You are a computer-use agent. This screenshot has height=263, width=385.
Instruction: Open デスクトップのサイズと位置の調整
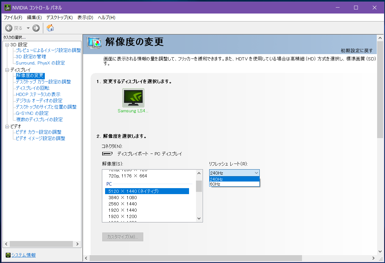46,107
